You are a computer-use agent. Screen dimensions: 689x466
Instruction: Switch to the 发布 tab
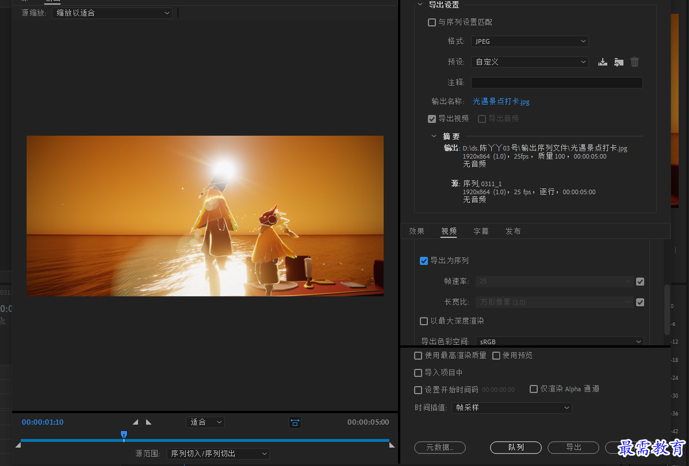click(x=513, y=231)
